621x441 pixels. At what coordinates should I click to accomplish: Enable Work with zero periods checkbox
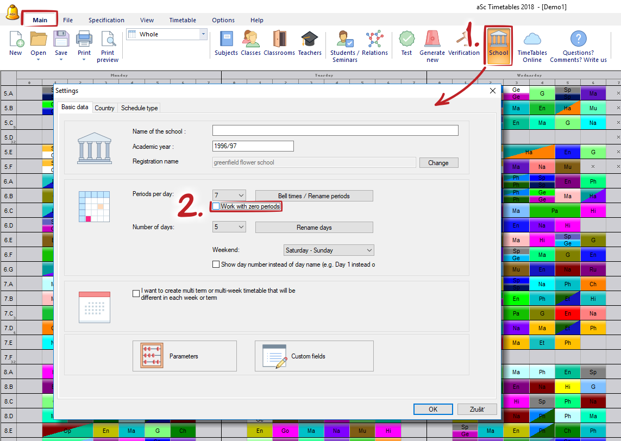[x=216, y=206]
